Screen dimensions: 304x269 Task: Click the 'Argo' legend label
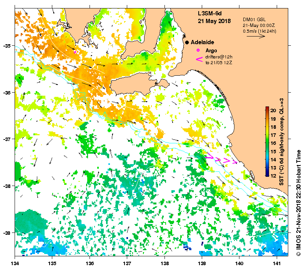click(x=211, y=51)
